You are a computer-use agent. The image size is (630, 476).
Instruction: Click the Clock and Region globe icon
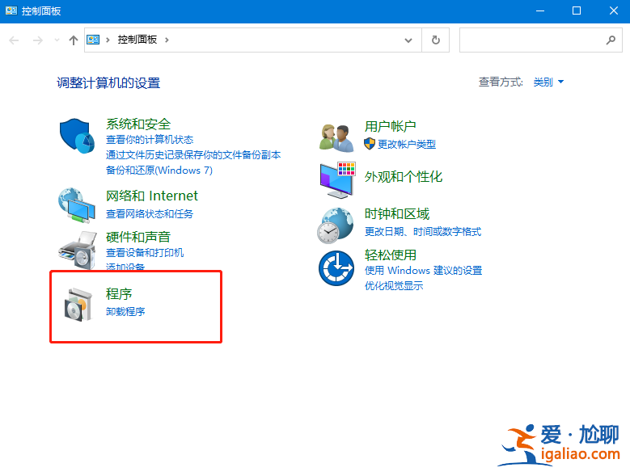click(x=336, y=225)
